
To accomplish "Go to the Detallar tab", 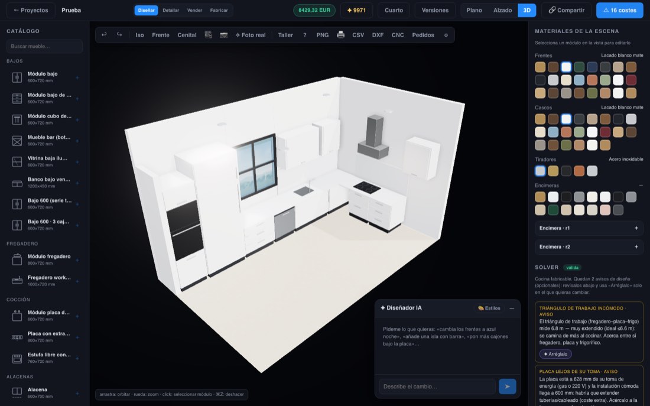I will pos(171,11).
